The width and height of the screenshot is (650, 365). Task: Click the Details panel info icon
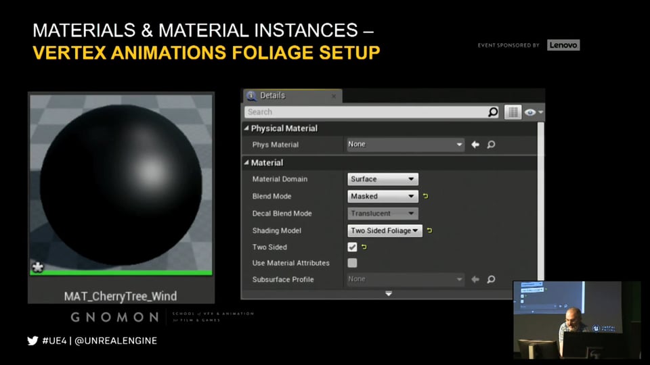(251, 96)
